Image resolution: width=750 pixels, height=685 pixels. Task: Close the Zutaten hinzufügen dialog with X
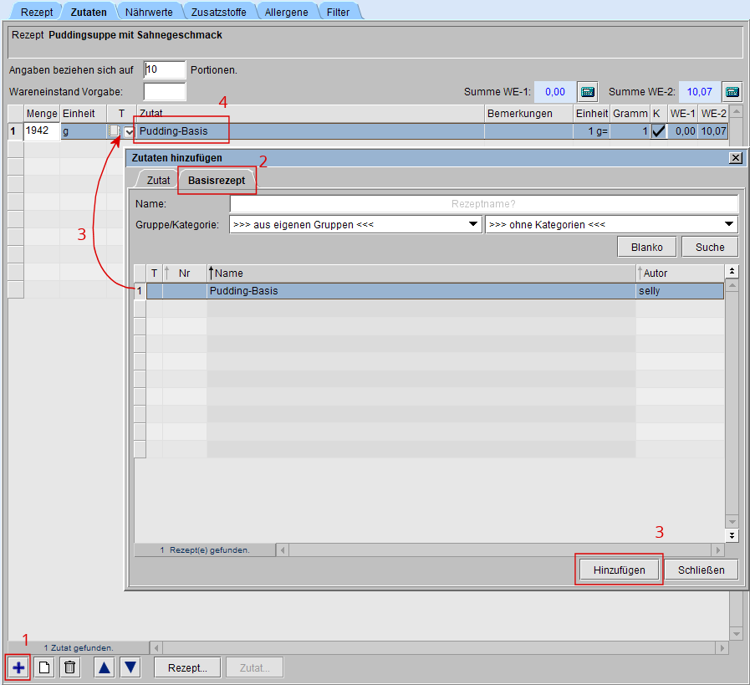coord(736,157)
